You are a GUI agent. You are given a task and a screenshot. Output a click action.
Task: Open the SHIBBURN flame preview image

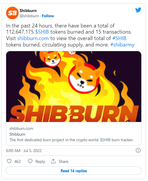pos(74,87)
